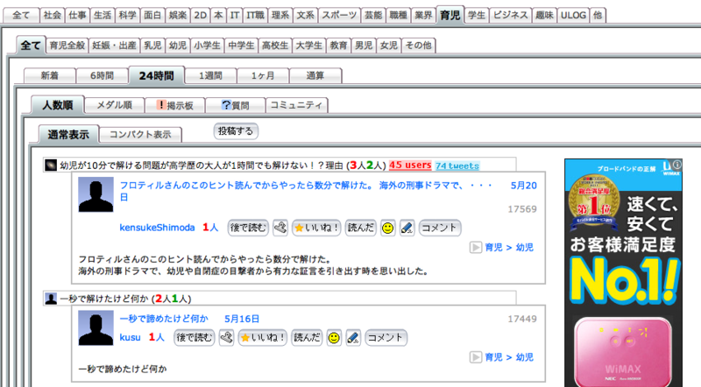Click the smiley face icon in kusu's post
Viewport: 701px width, 387px height.
point(334,338)
